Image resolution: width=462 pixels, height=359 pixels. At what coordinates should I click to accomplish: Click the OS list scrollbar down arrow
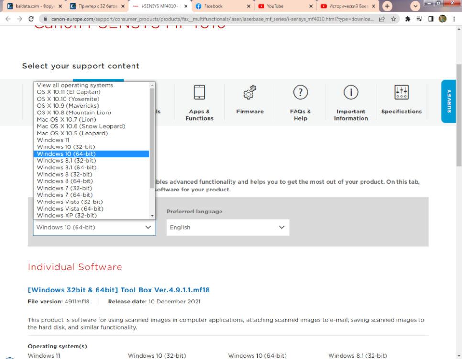[x=152, y=216]
